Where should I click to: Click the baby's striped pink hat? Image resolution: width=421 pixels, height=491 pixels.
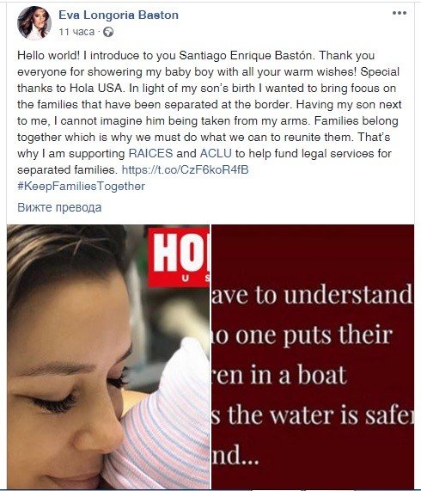click(x=162, y=420)
